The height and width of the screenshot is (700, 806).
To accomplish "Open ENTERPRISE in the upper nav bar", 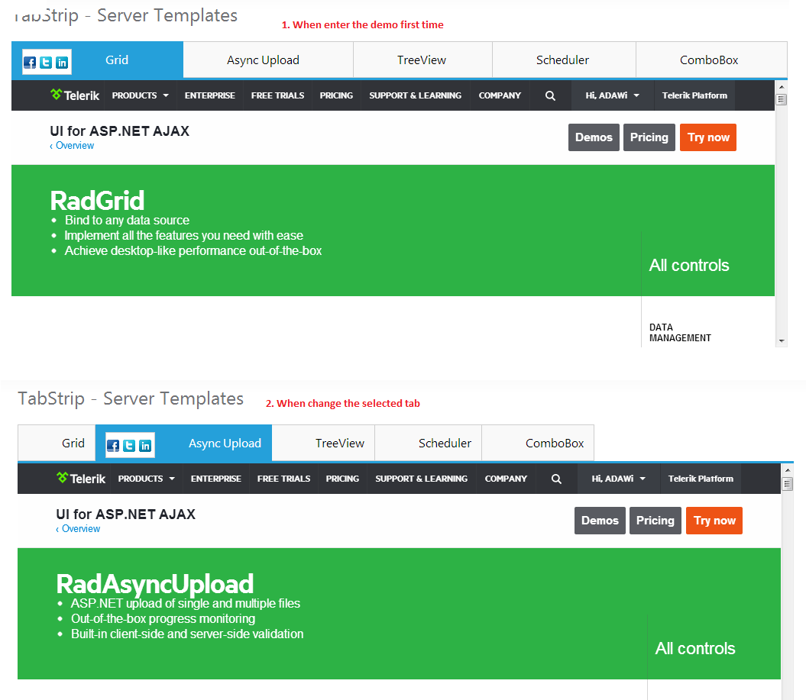I will 210,95.
